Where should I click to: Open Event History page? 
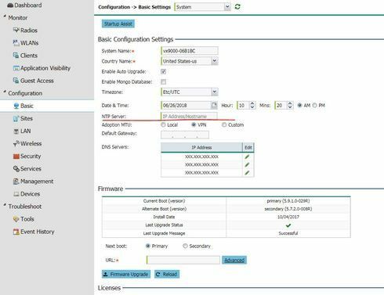pos(38,232)
